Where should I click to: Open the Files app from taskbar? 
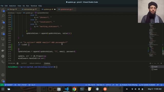59,89
